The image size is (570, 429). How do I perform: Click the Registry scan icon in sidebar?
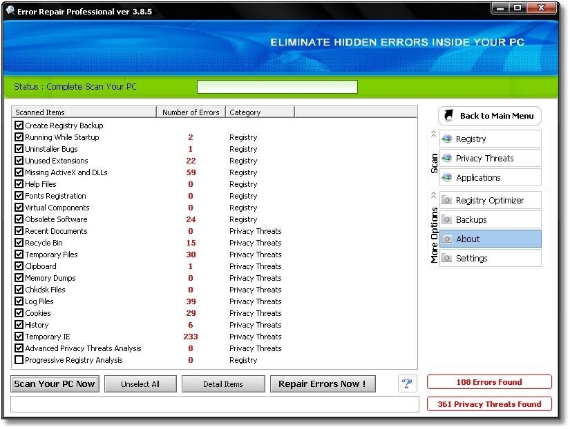447,139
